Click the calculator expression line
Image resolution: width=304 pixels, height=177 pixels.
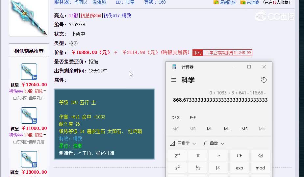(238, 93)
